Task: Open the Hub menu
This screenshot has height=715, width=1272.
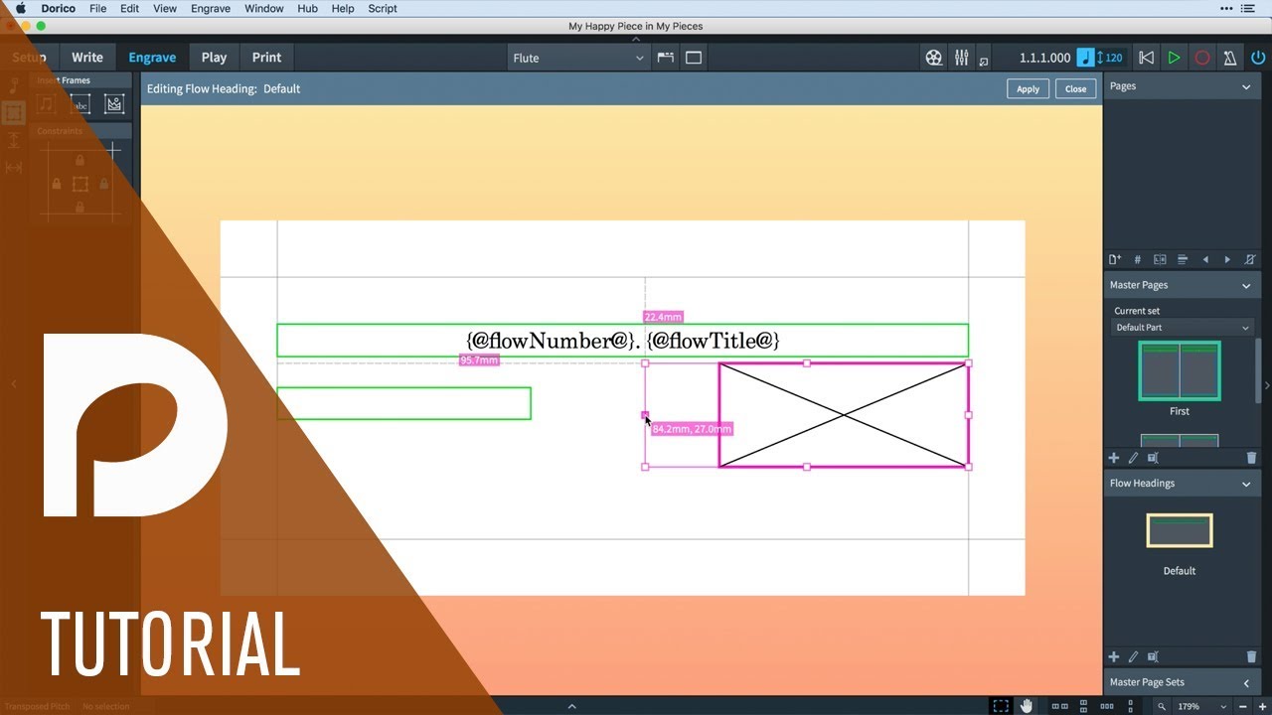Action: (x=308, y=8)
